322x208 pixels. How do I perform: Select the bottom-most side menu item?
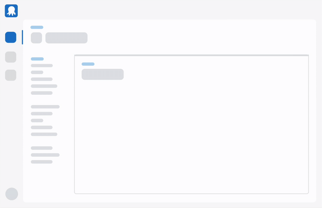point(42,162)
